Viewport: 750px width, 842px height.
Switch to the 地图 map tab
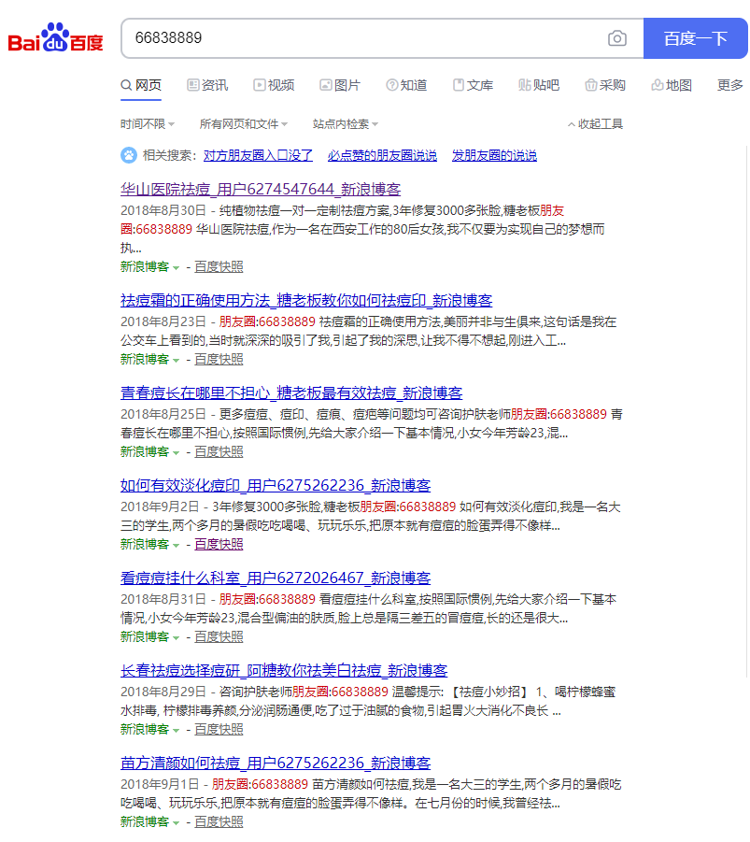[x=672, y=85]
